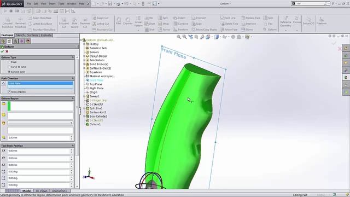Click the Lofted Cut button

click(101, 24)
